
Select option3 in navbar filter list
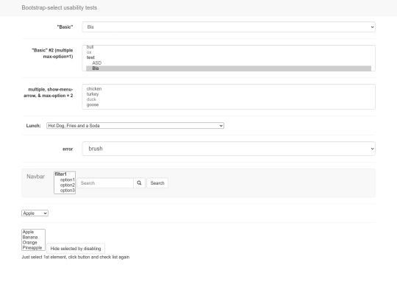(65, 191)
